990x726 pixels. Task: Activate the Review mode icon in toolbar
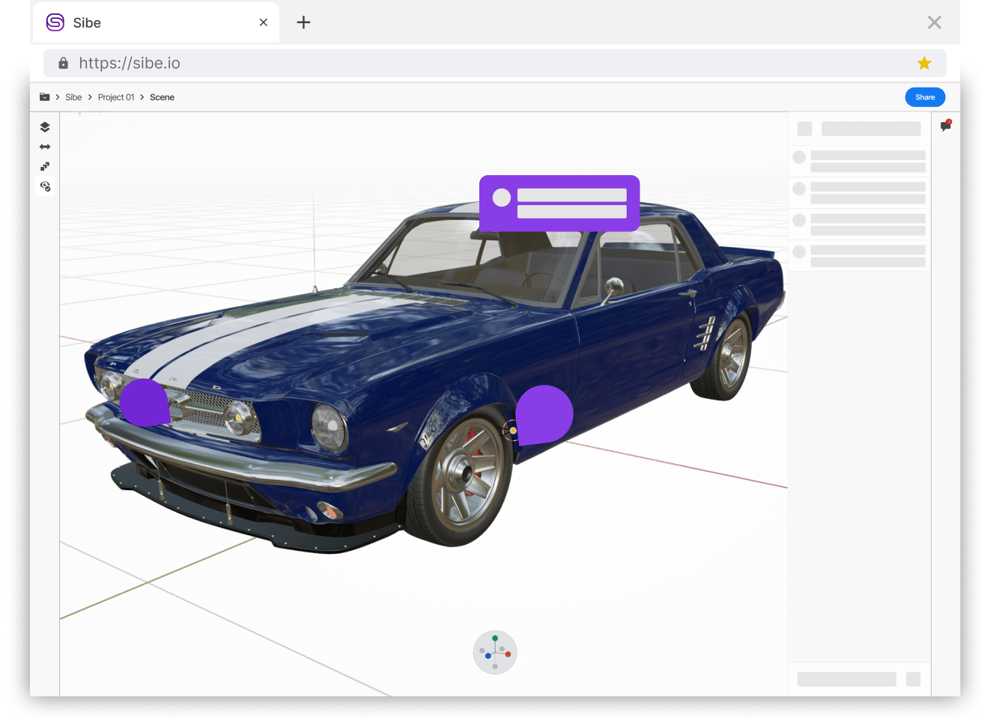pyautogui.click(x=45, y=186)
